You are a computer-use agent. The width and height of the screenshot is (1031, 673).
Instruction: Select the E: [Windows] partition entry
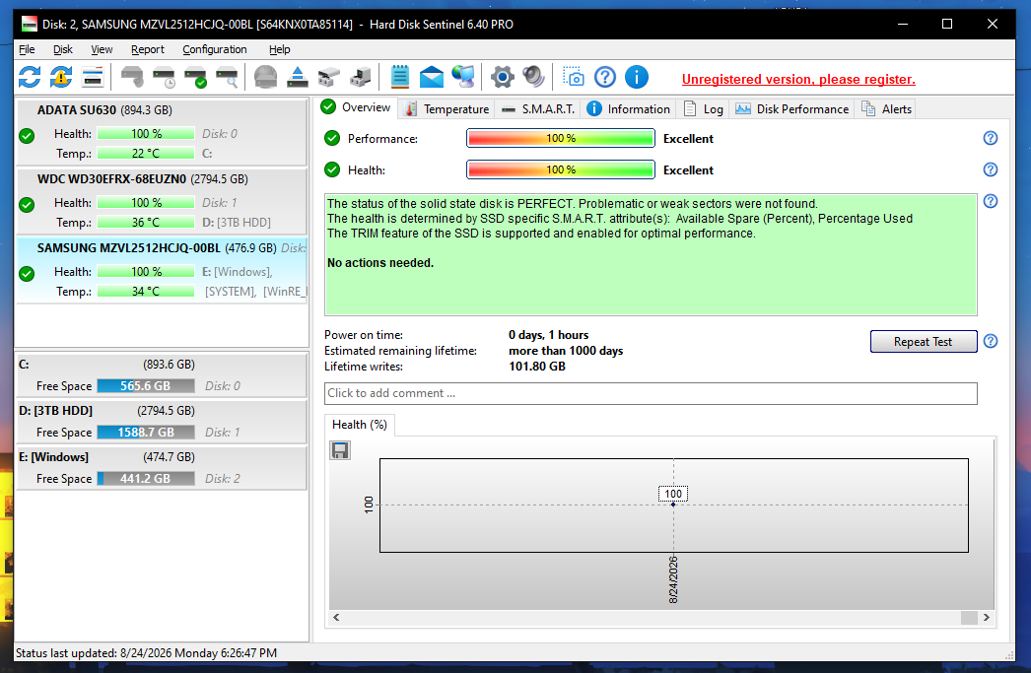point(161,468)
